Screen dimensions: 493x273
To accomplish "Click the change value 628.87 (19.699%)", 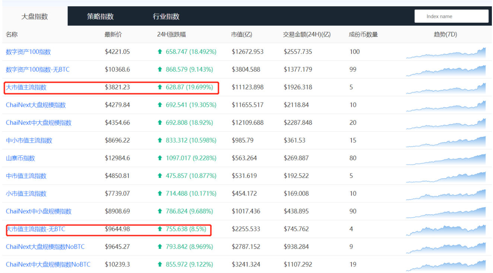I will click(190, 87).
